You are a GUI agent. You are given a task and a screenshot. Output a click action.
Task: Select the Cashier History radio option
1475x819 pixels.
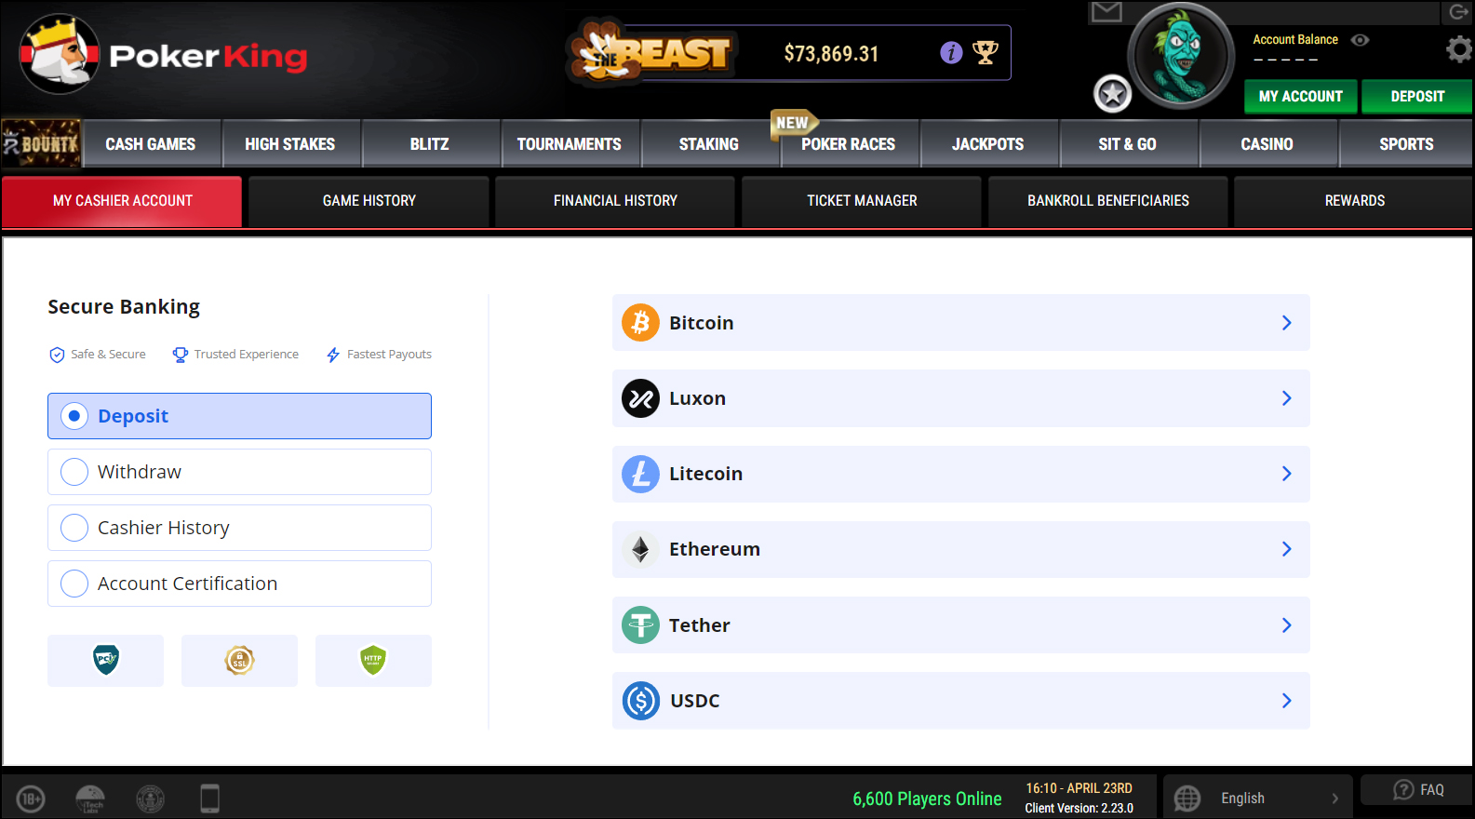pos(74,528)
